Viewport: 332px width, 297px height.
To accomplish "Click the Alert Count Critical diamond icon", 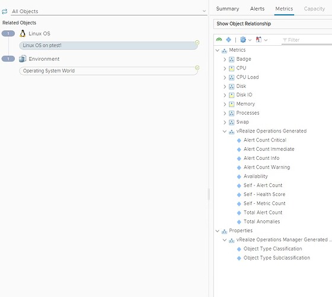I will [239, 140].
